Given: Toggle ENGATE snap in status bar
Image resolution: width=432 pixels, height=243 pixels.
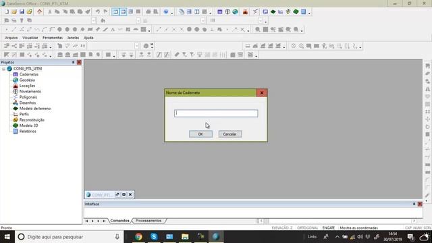Looking at the screenshot, I should point(329,228).
